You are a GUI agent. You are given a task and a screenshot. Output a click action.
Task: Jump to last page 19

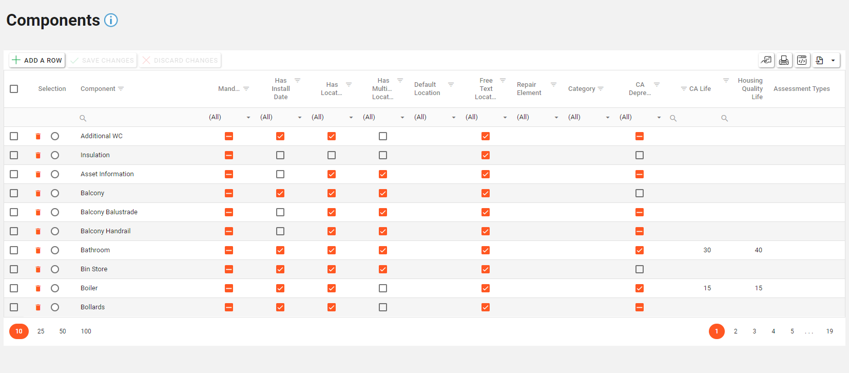tap(829, 331)
